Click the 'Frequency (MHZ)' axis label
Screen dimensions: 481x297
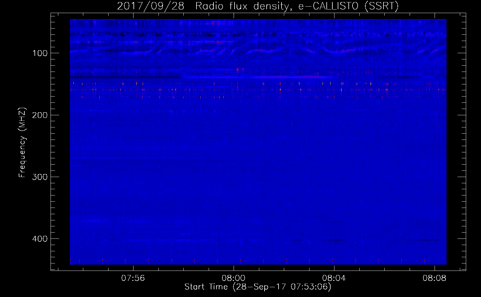[22, 143]
